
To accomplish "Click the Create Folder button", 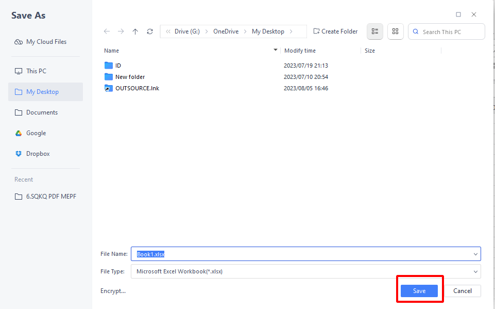I will (335, 31).
